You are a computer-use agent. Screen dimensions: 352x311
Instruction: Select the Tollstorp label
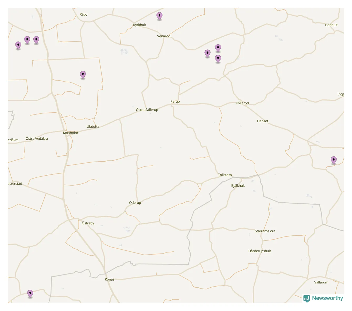[225, 175]
